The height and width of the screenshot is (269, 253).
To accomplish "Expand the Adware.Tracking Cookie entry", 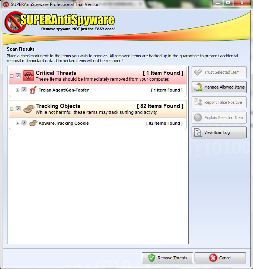I will (17, 123).
